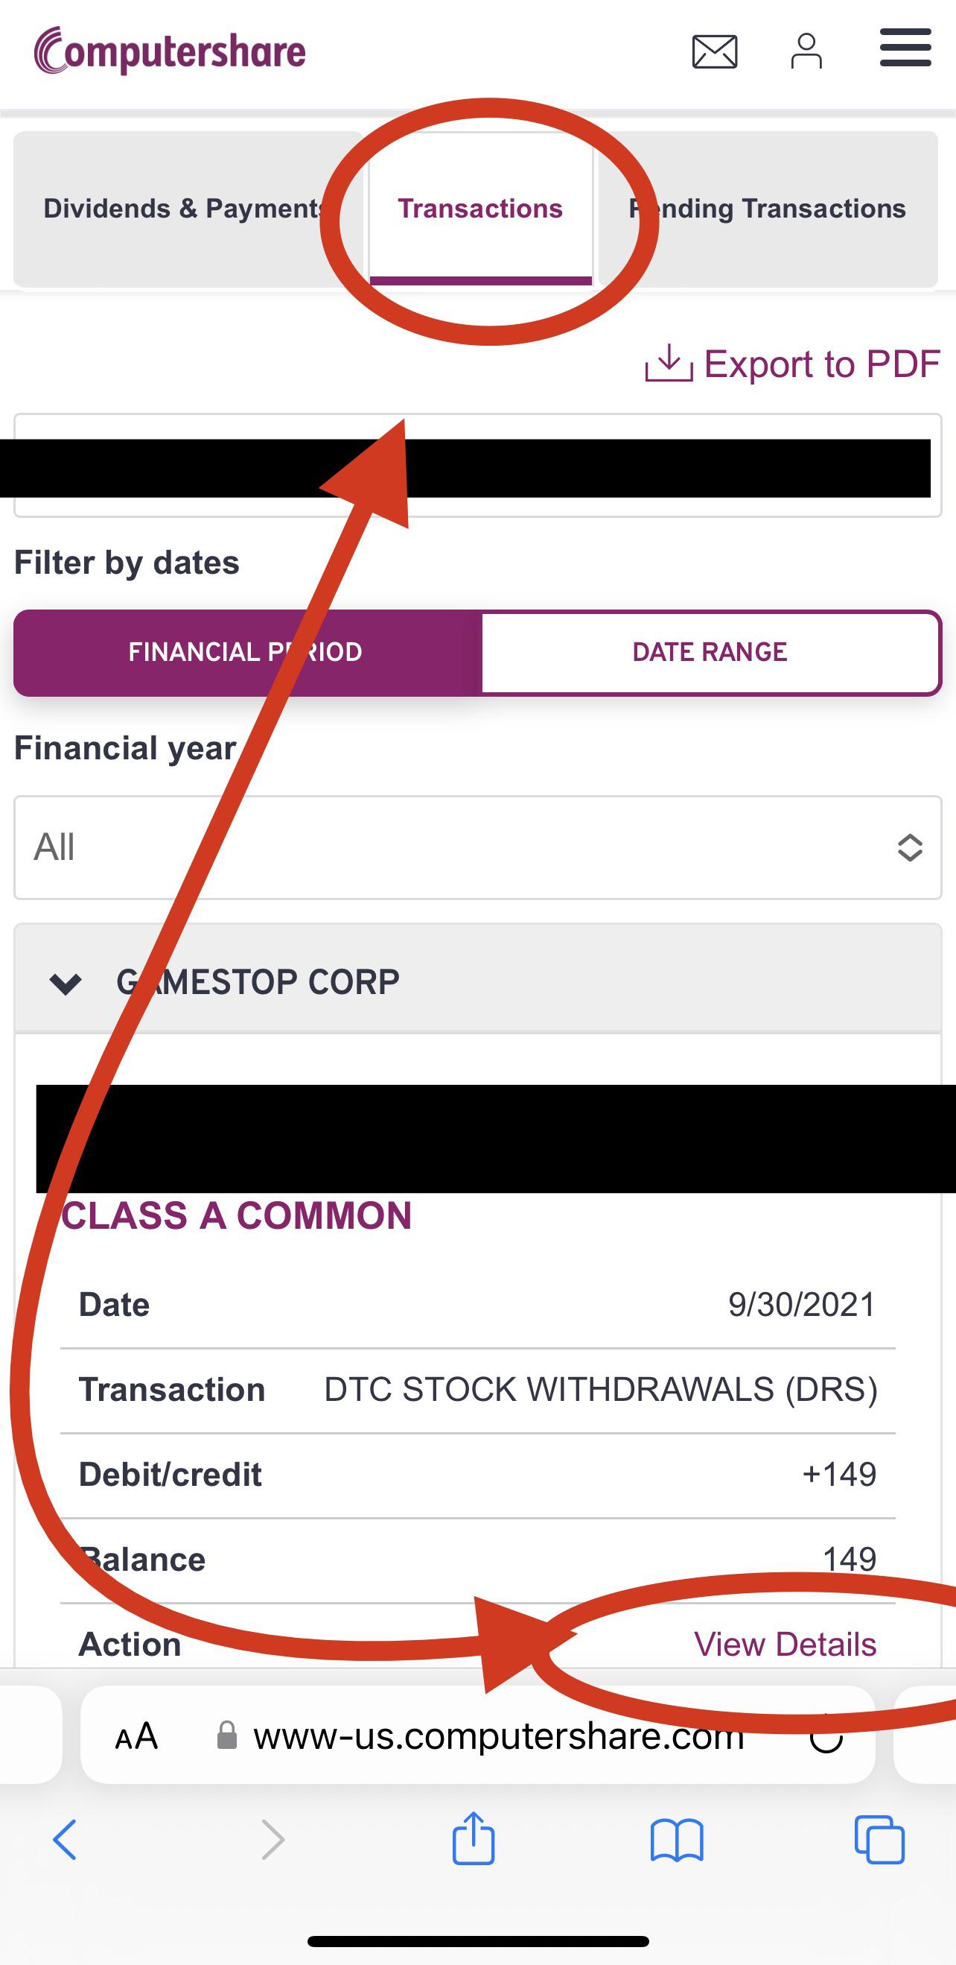Click the Safari forward arrow

coord(273,1840)
